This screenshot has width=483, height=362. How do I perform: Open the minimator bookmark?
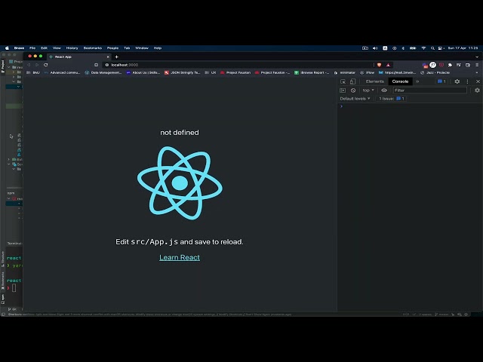point(344,72)
